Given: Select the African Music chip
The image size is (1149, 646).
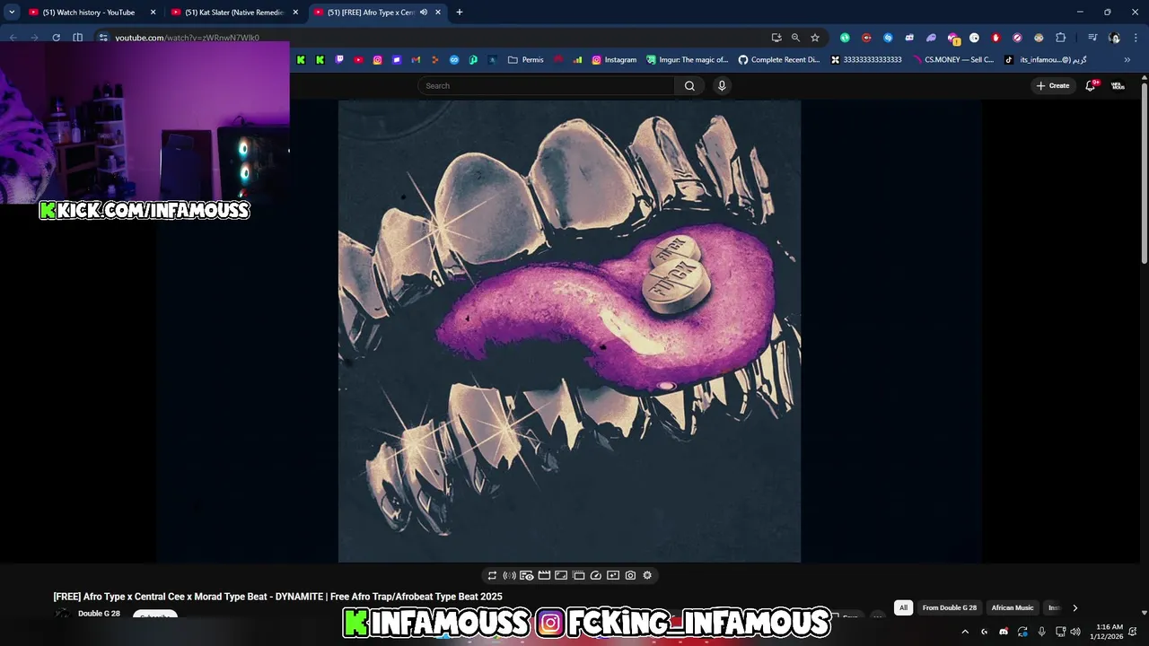Looking at the screenshot, I should [1013, 607].
